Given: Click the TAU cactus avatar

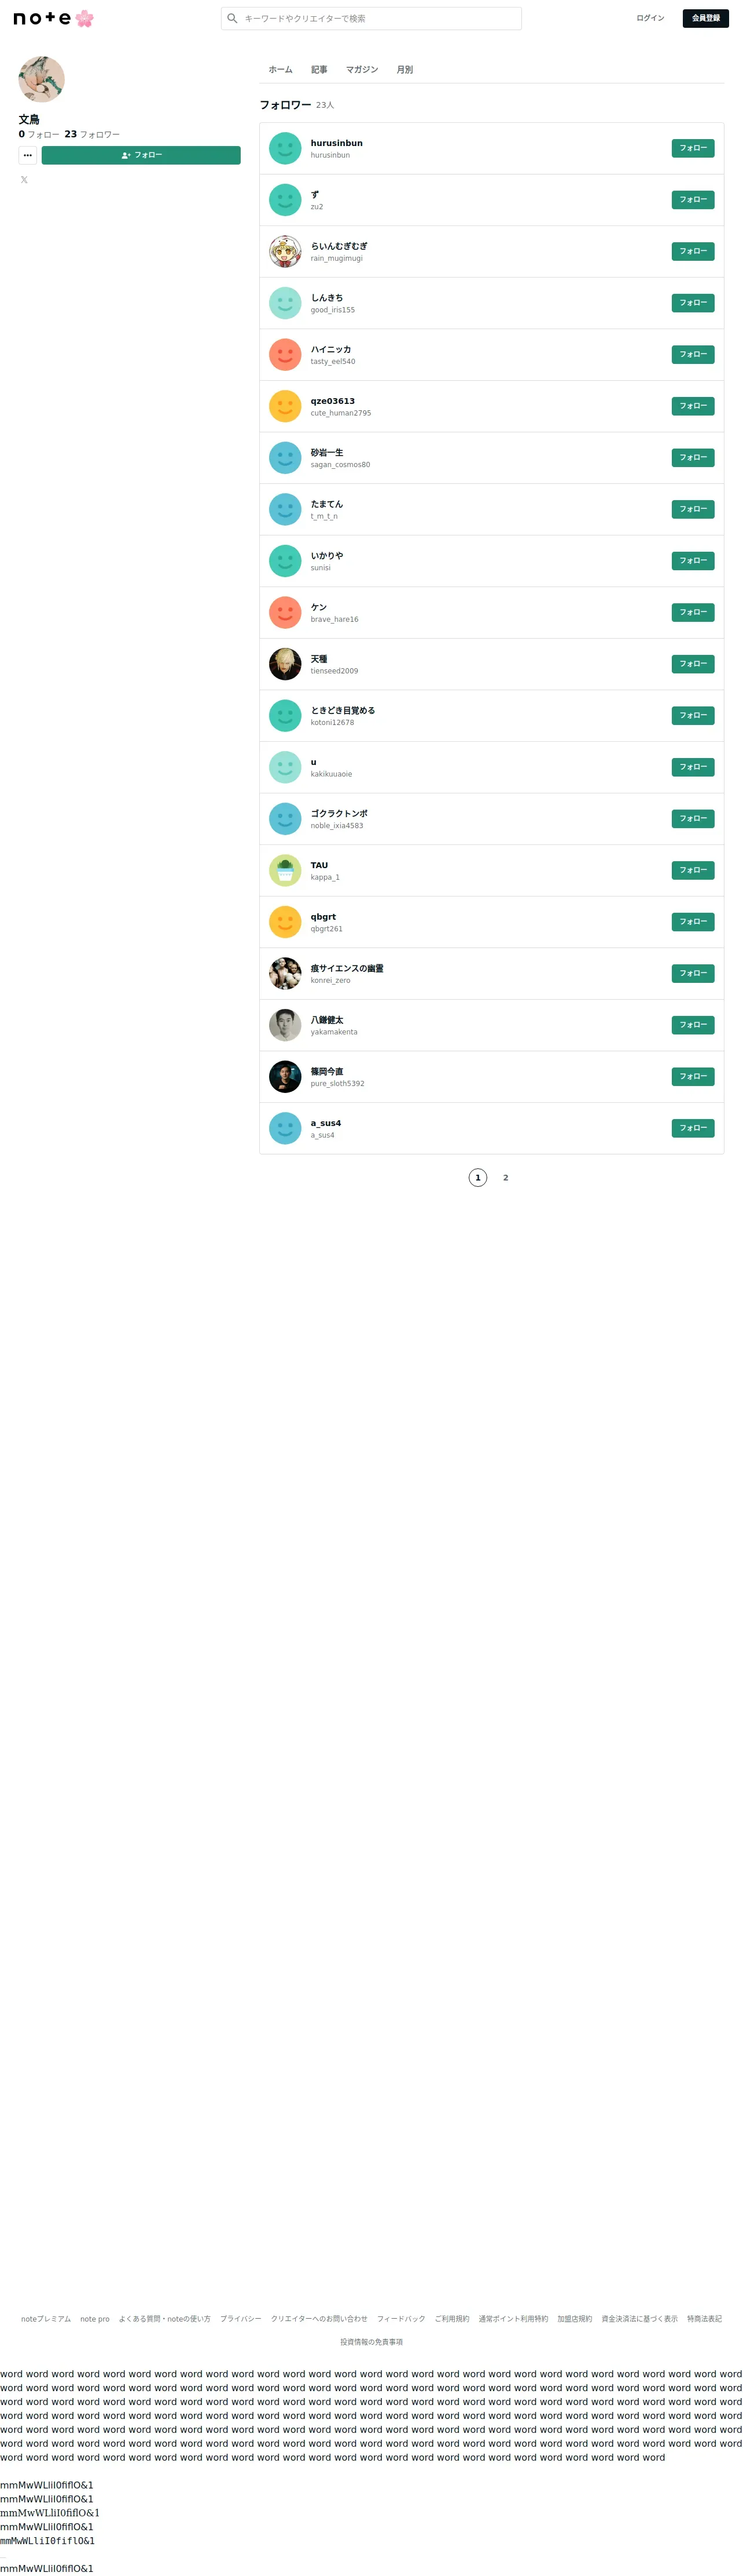Looking at the screenshot, I should (285, 870).
